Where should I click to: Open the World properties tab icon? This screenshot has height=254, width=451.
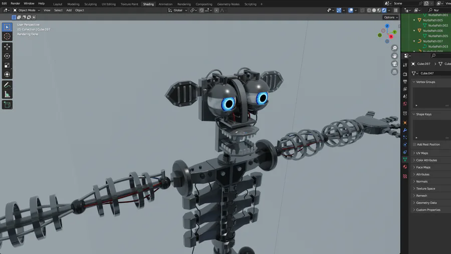[405, 104]
